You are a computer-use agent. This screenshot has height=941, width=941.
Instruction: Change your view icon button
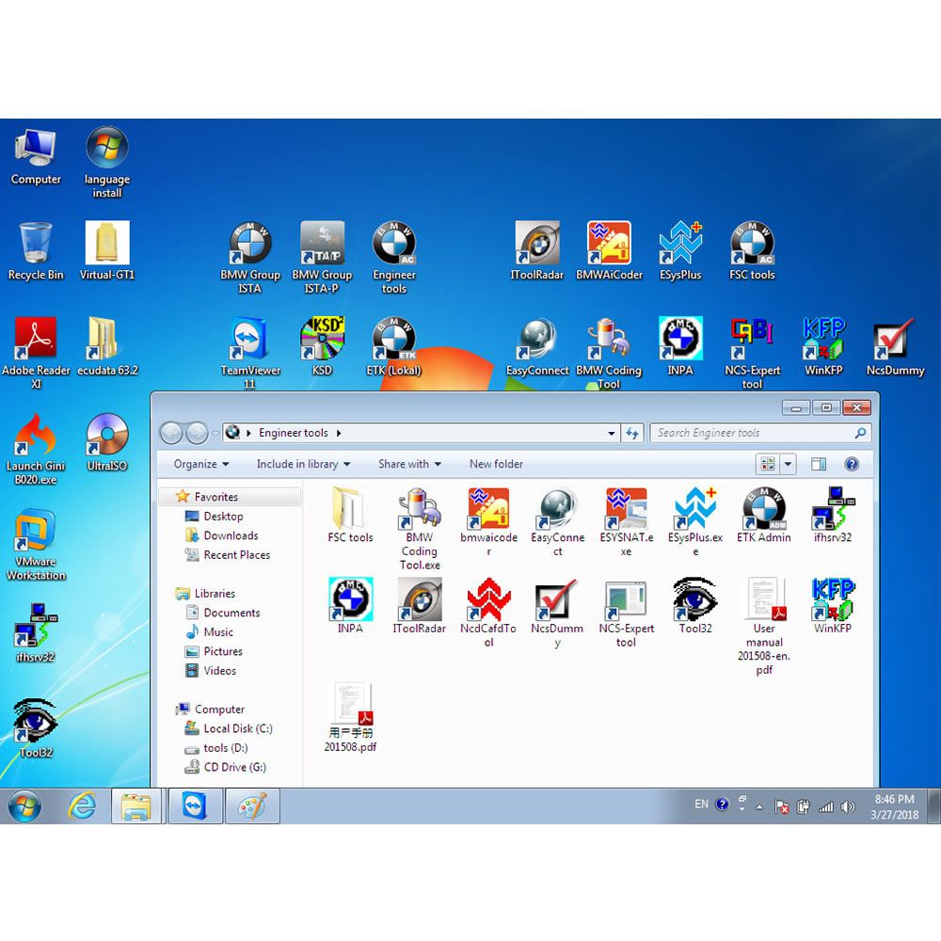tap(768, 464)
